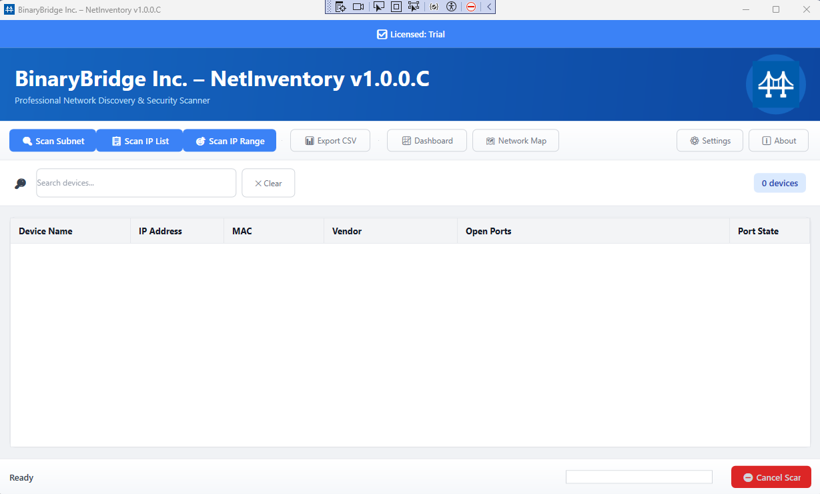Sort by the Device Name column header

pos(70,231)
